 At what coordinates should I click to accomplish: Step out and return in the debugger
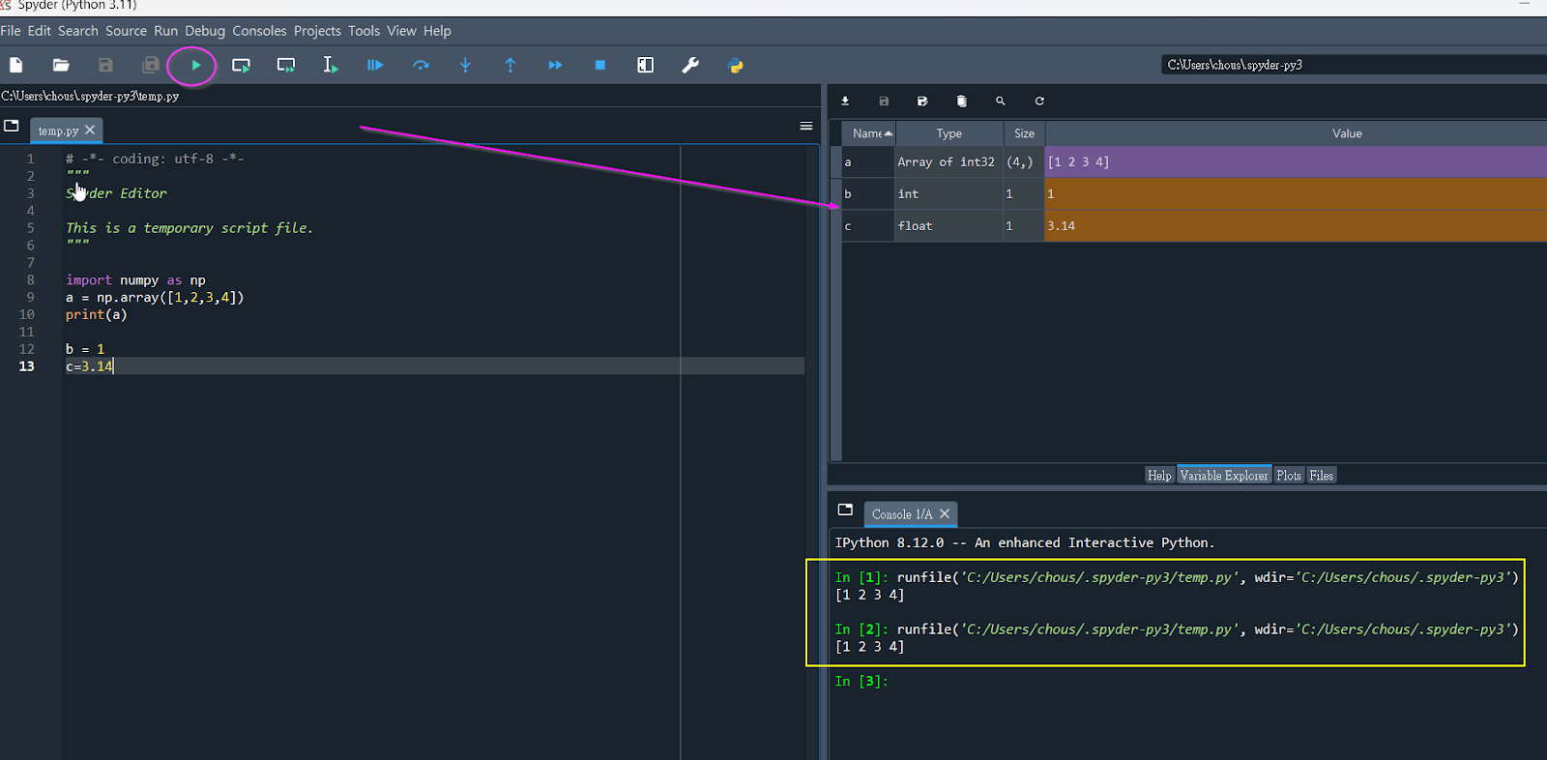pos(511,66)
